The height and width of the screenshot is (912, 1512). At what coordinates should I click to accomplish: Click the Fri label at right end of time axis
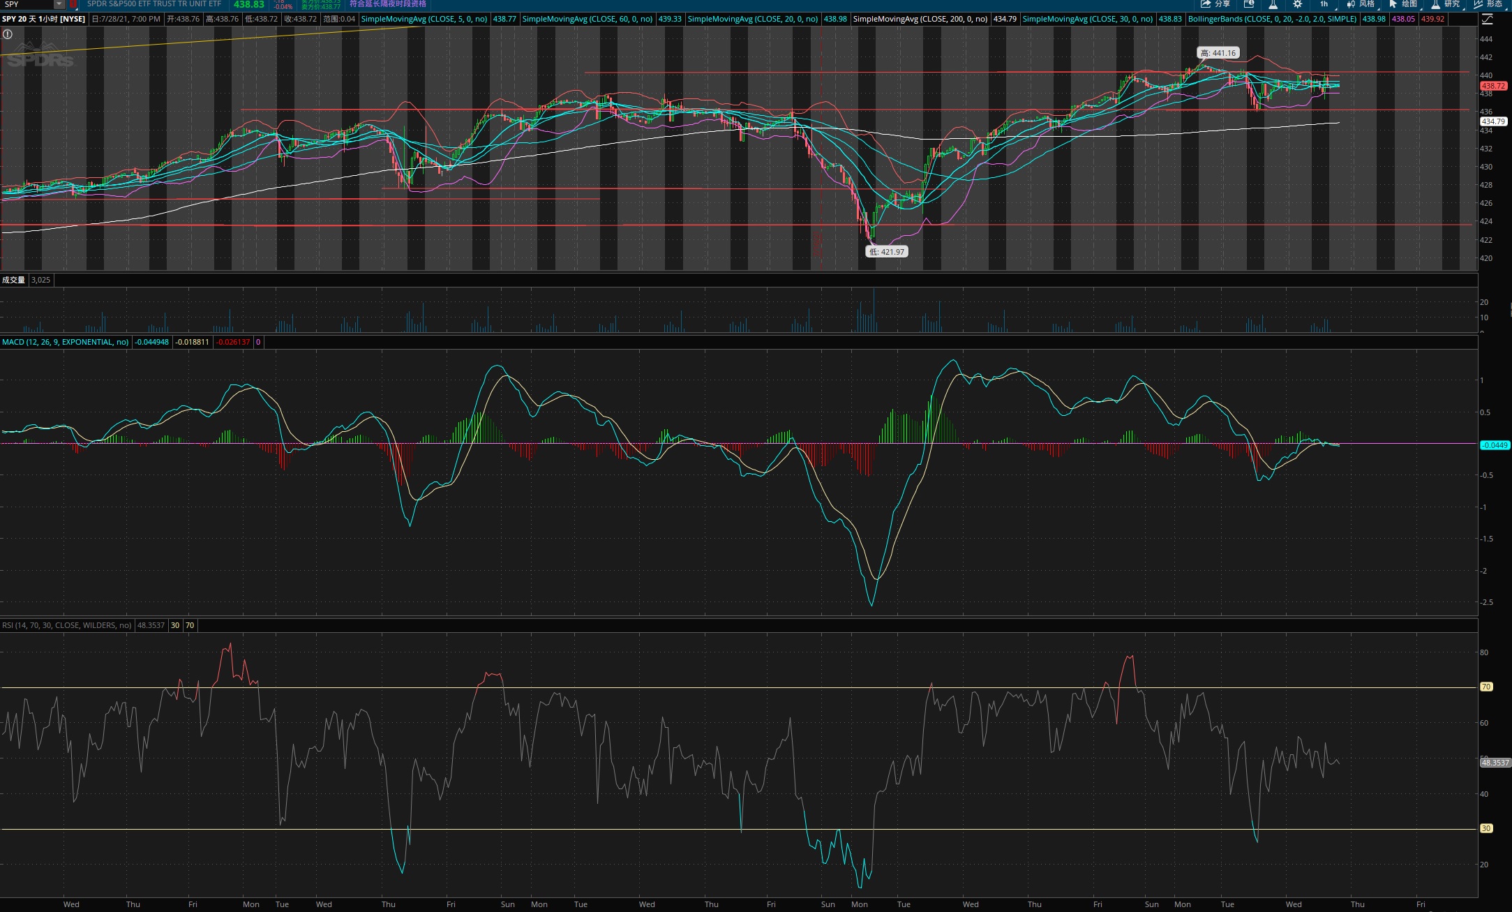pyautogui.click(x=1421, y=904)
